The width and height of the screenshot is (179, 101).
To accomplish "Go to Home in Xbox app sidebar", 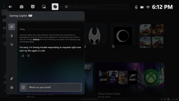I will point(4,12).
